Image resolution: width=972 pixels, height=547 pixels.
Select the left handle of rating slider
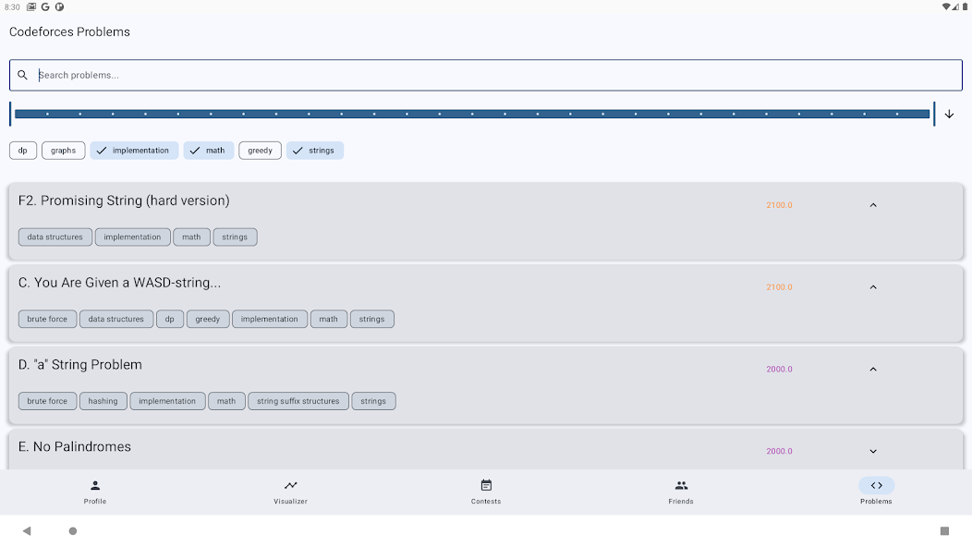[10, 115]
